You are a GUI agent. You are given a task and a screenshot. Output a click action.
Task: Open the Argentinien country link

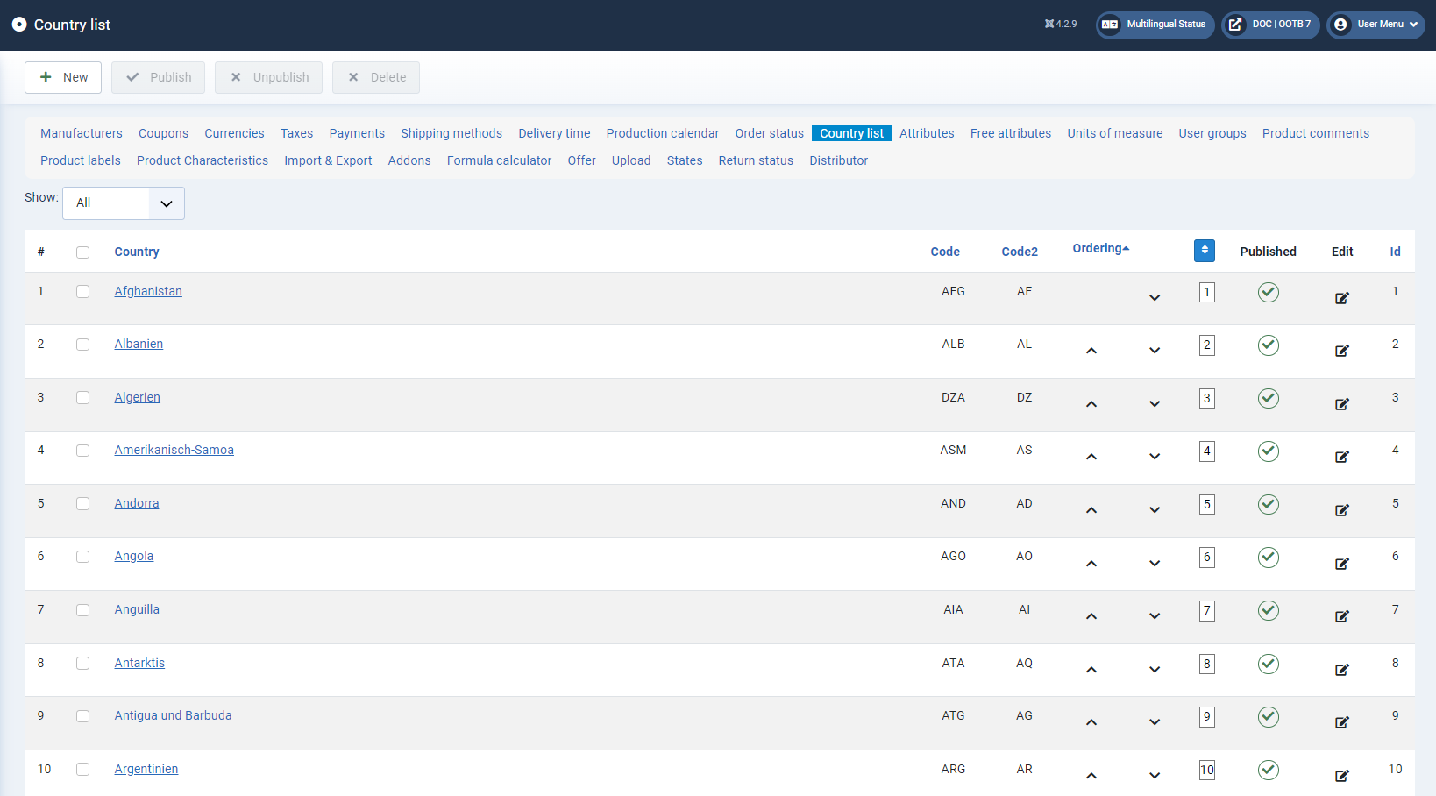pos(146,769)
